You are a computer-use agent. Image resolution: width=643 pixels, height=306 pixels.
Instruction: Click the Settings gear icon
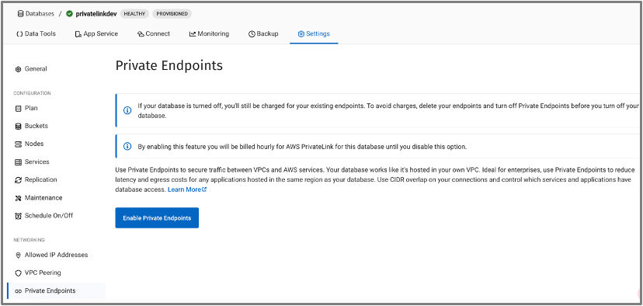[301, 34]
